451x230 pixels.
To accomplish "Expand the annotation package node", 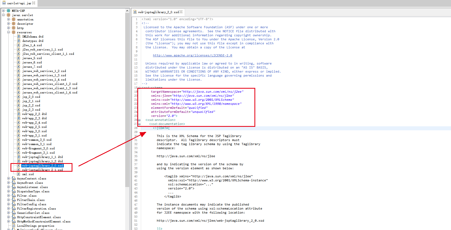I will click(x=9, y=19).
